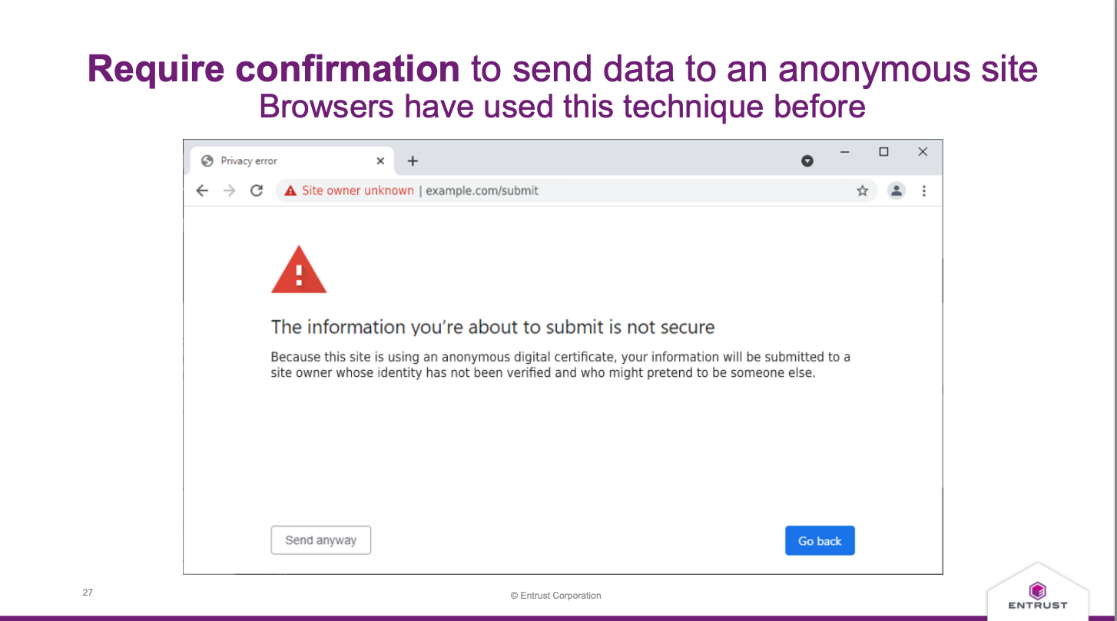Reload the page with refresh icon
Viewport: 1117px width, 621px height.
click(257, 191)
